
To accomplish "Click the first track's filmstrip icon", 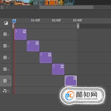I will [5, 34].
